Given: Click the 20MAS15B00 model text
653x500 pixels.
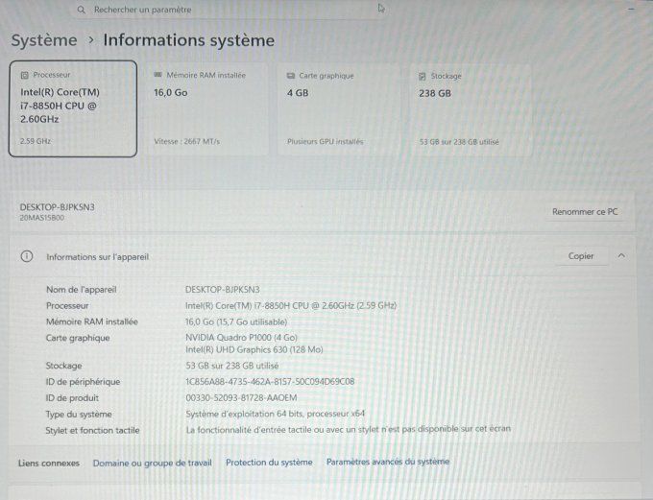Looking at the screenshot, I should click(42, 218).
